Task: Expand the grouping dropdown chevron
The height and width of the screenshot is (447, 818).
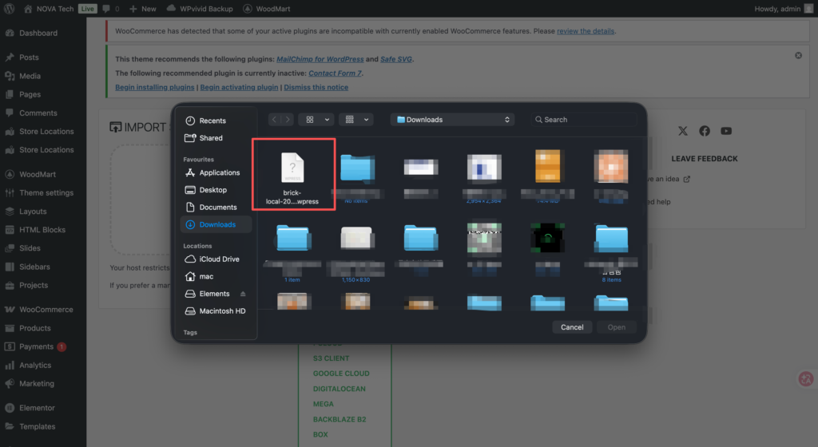Action: coord(366,119)
